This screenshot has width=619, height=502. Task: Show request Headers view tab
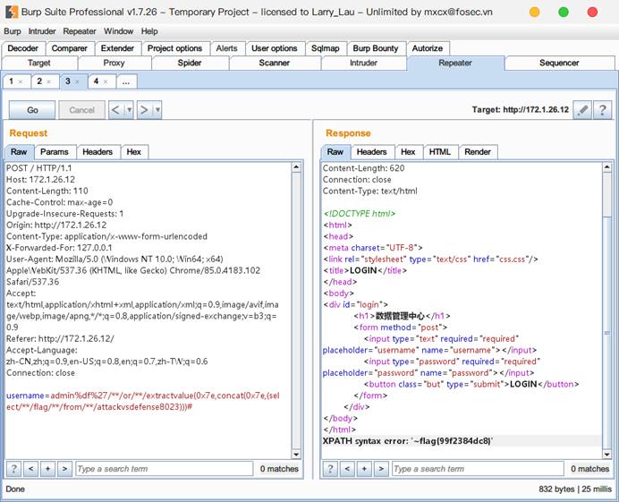pyautogui.click(x=98, y=151)
